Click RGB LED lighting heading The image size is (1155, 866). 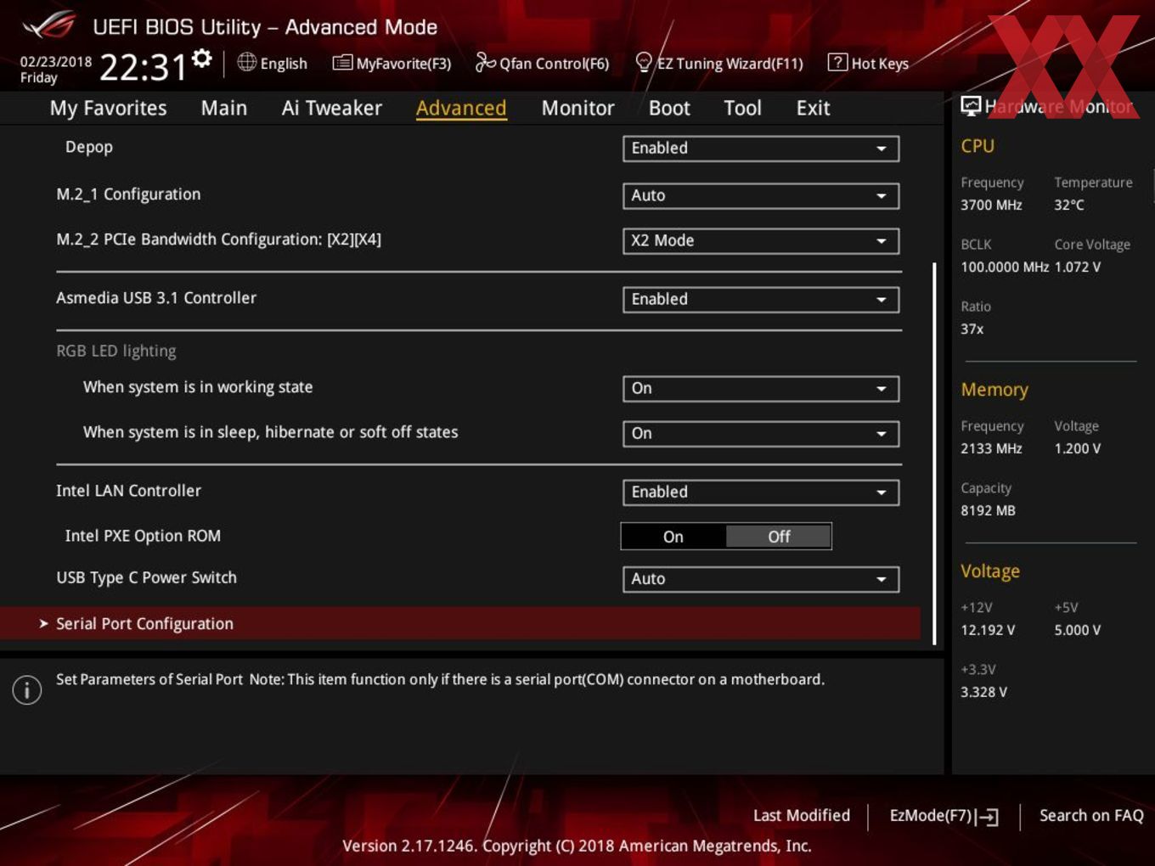pos(116,351)
